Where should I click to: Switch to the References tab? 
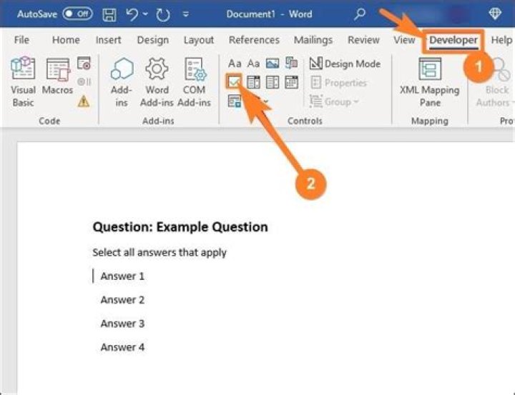254,40
